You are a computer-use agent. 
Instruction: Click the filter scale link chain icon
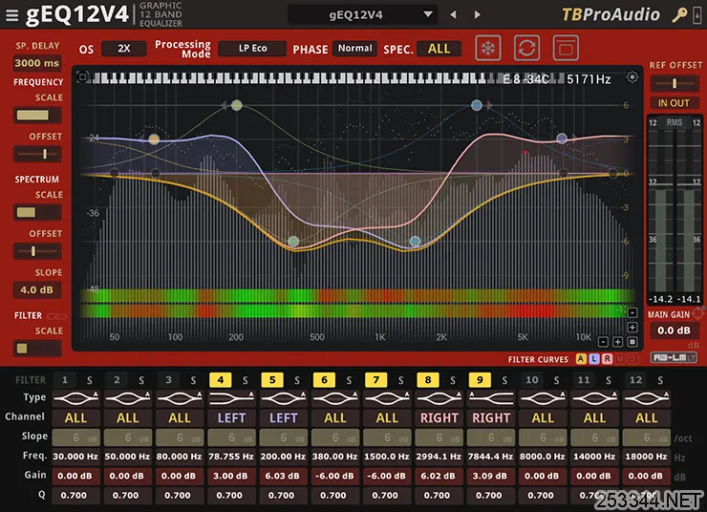click(x=56, y=316)
